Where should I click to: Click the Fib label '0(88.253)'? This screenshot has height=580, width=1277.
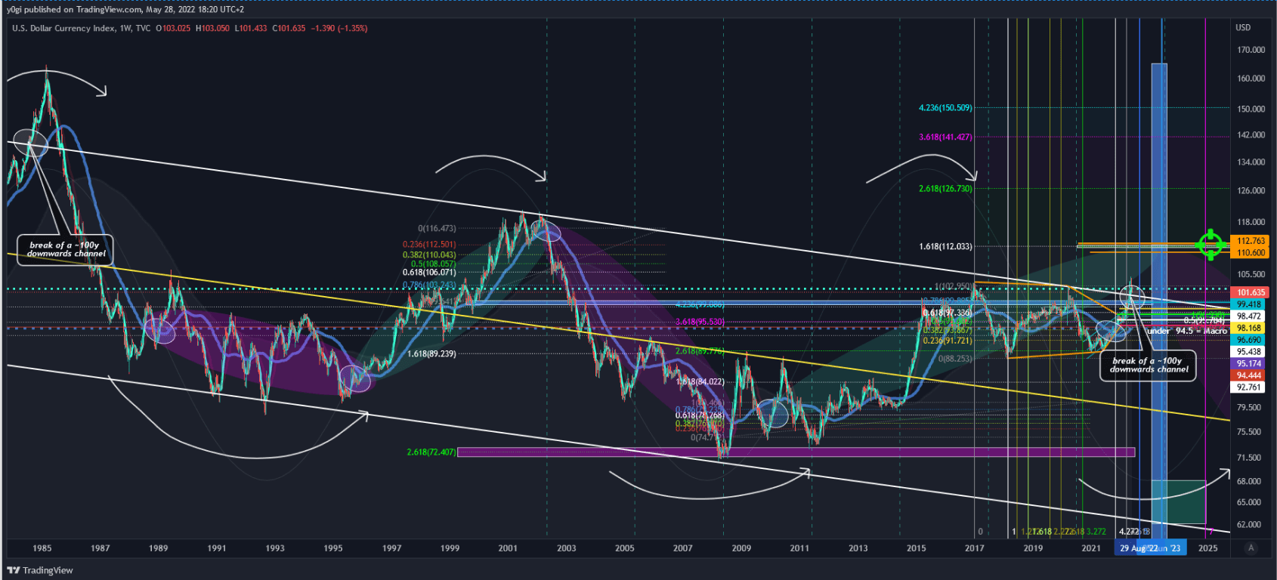(955, 359)
